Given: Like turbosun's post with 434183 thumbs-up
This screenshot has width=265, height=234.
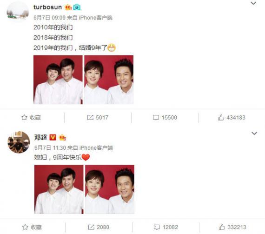Looking at the screenshot, I should [221, 117].
